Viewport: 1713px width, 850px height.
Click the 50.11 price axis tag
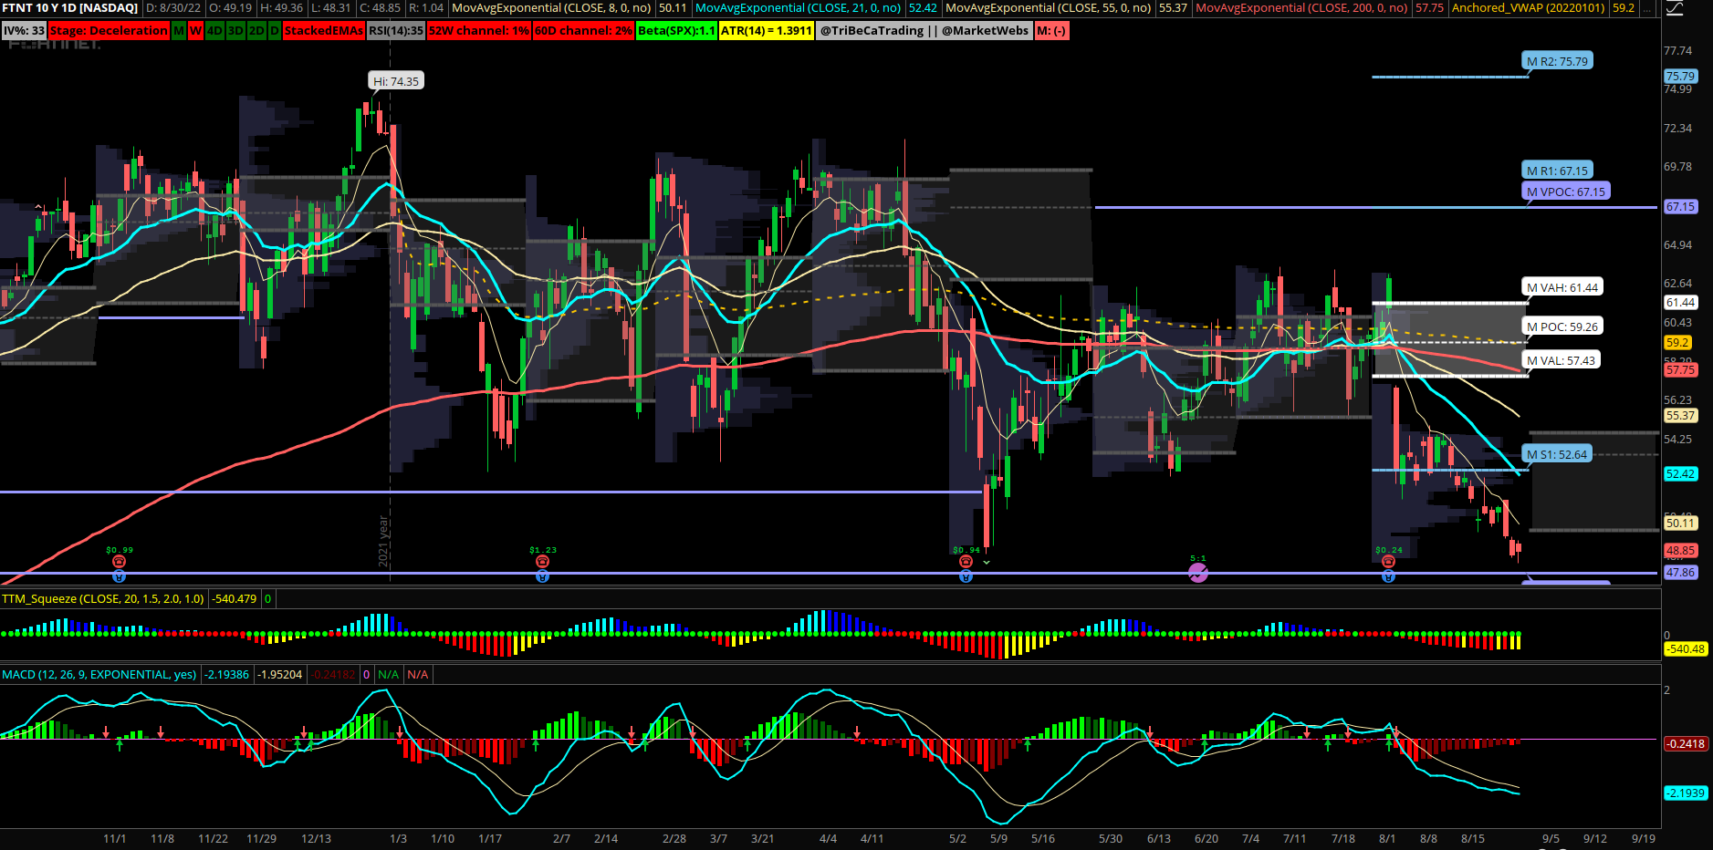tap(1680, 523)
